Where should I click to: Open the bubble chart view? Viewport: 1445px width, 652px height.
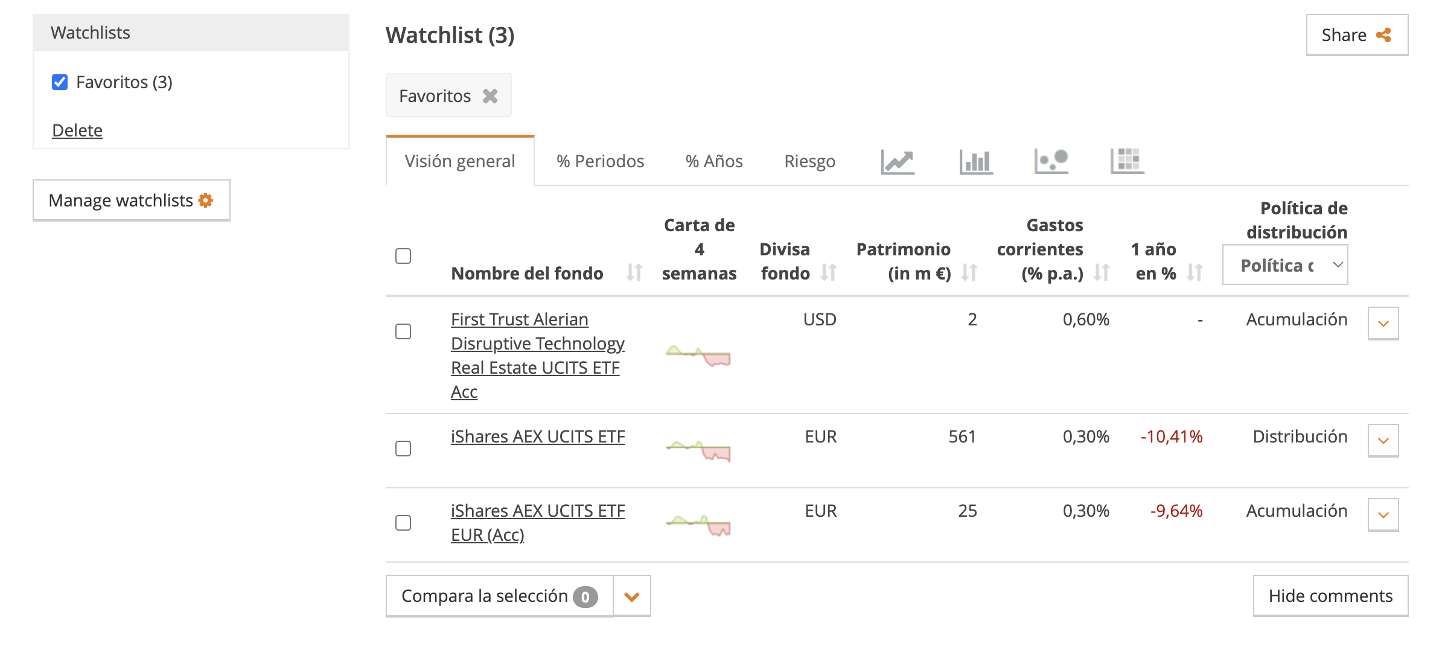click(x=1051, y=161)
